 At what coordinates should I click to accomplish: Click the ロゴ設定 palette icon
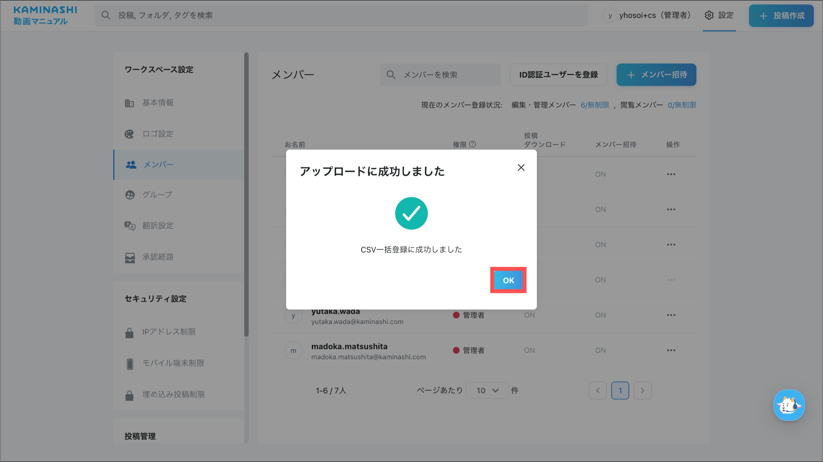tap(129, 134)
